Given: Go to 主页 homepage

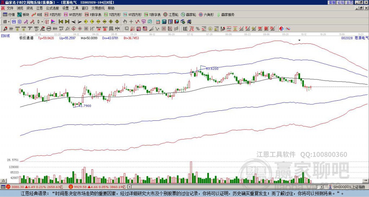Looking at the screenshot, I should click(350, 3).
